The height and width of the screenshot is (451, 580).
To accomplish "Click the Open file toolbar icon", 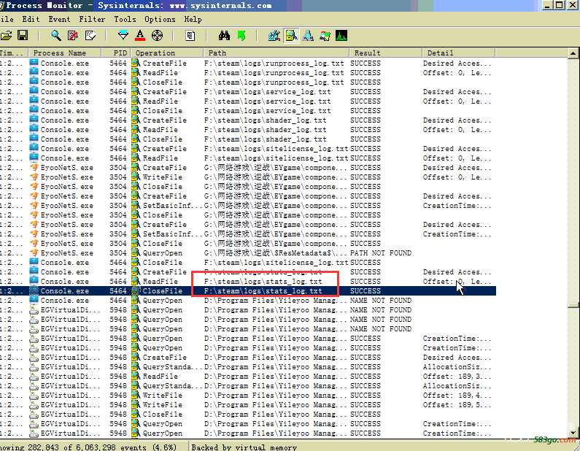I will tap(7, 36).
